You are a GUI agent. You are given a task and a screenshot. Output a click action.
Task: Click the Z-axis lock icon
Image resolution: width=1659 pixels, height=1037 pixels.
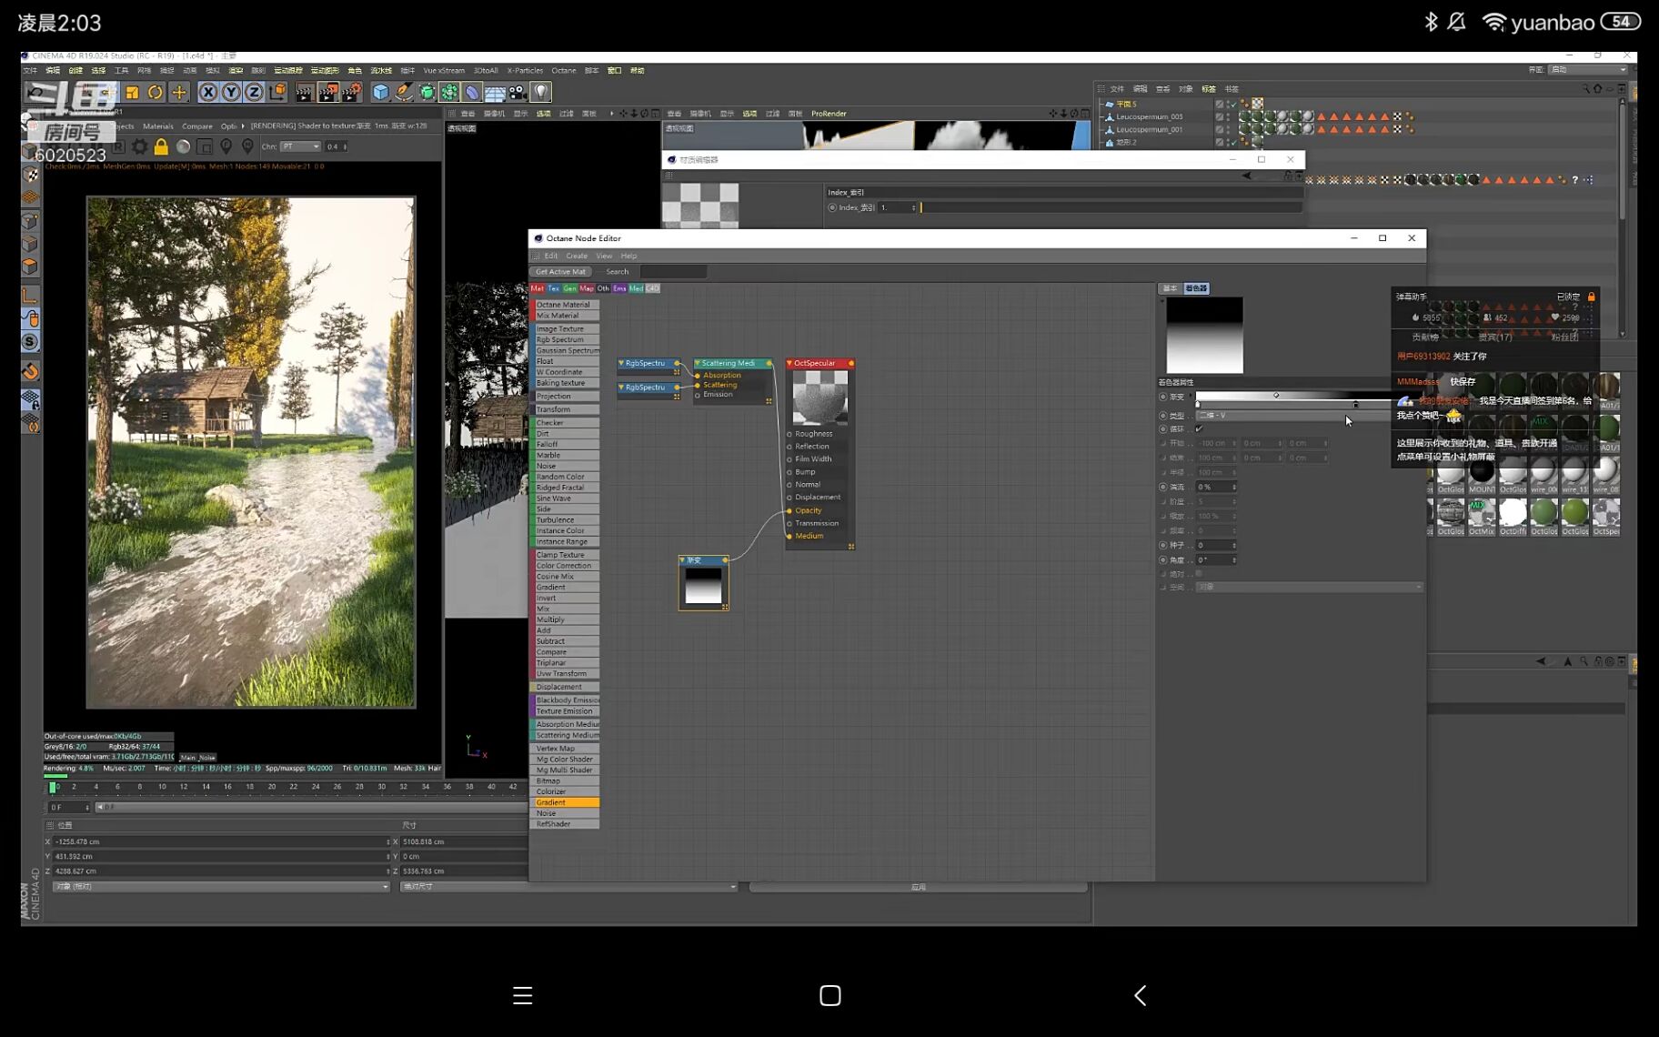pos(254,92)
